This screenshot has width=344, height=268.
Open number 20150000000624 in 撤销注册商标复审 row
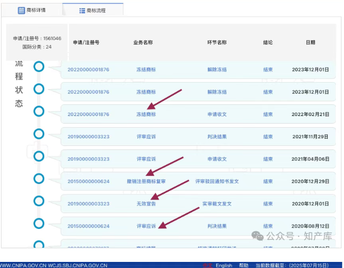[x=88, y=181]
